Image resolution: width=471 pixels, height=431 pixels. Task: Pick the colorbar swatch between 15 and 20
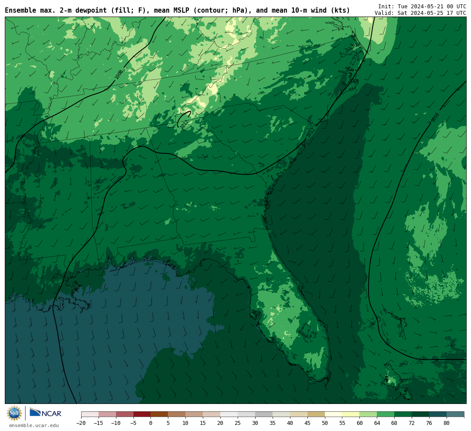212,414
